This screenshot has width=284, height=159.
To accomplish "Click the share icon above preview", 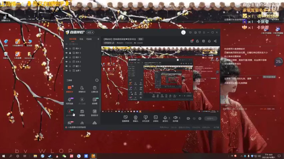I will [215, 41].
